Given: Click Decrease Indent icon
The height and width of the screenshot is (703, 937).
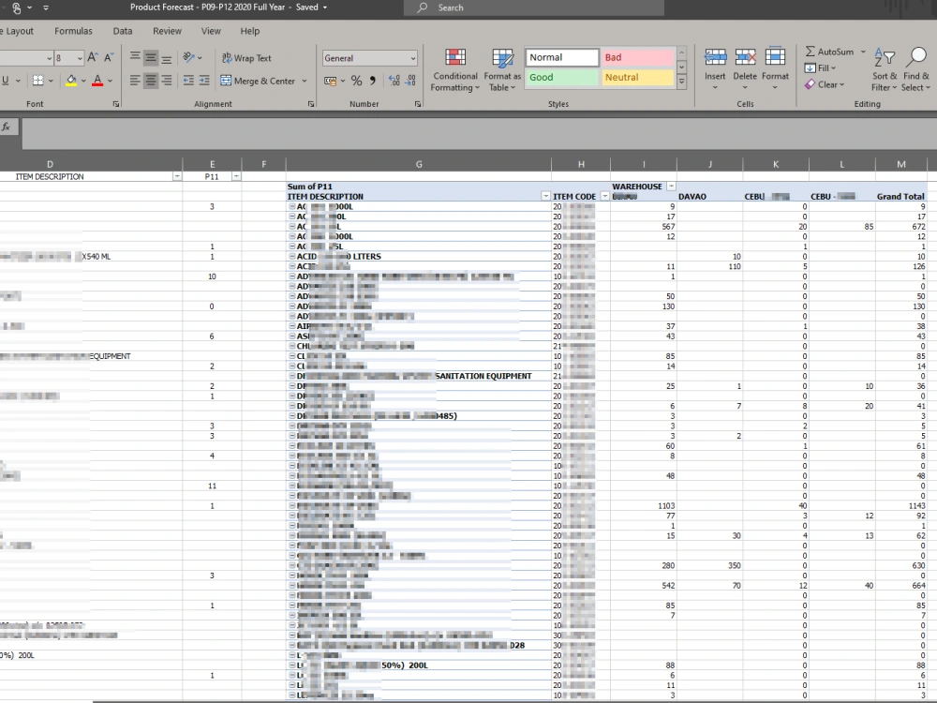Looking at the screenshot, I should pyautogui.click(x=188, y=80).
